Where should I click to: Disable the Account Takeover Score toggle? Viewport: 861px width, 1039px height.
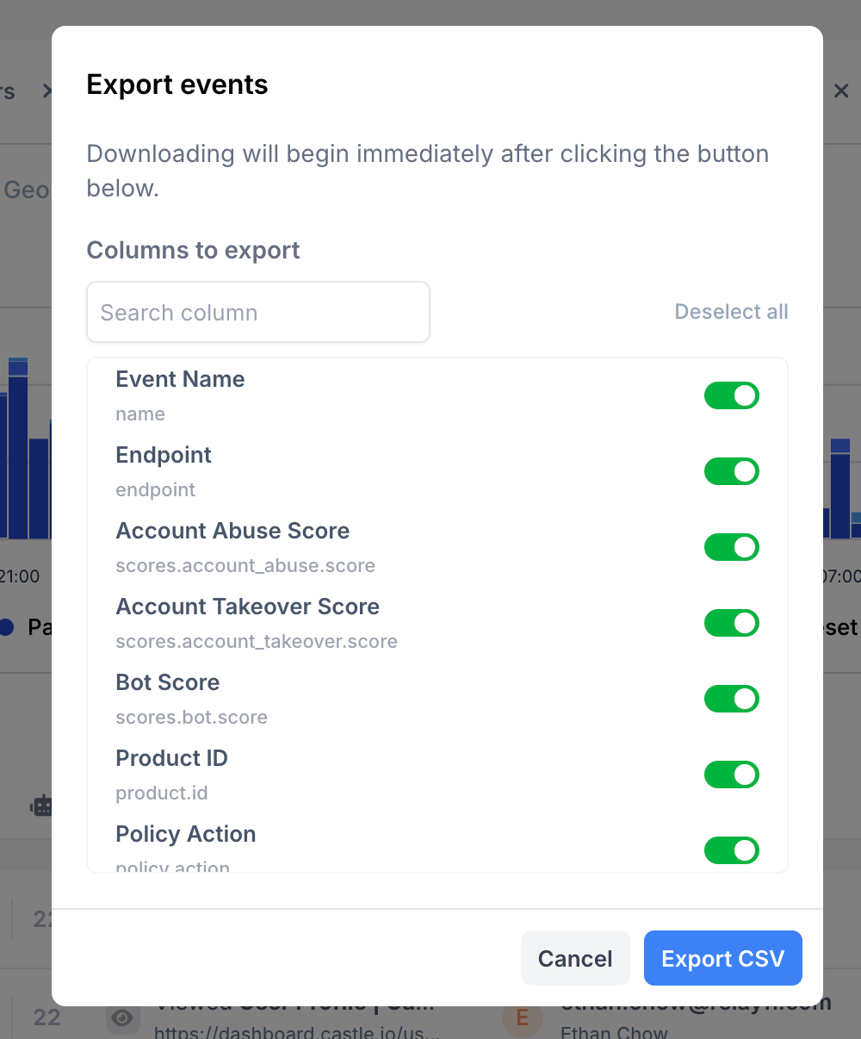click(x=731, y=623)
